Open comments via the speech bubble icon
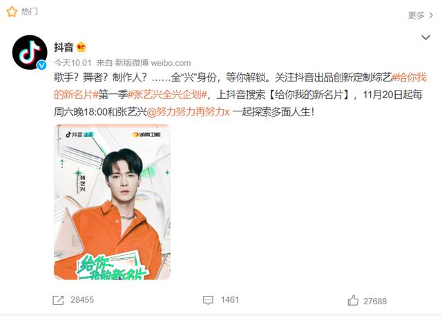442x316 pixels. (208, 300)
